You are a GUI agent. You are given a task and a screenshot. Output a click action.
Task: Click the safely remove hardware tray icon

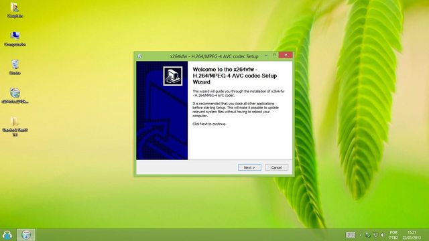click(368, 235)
